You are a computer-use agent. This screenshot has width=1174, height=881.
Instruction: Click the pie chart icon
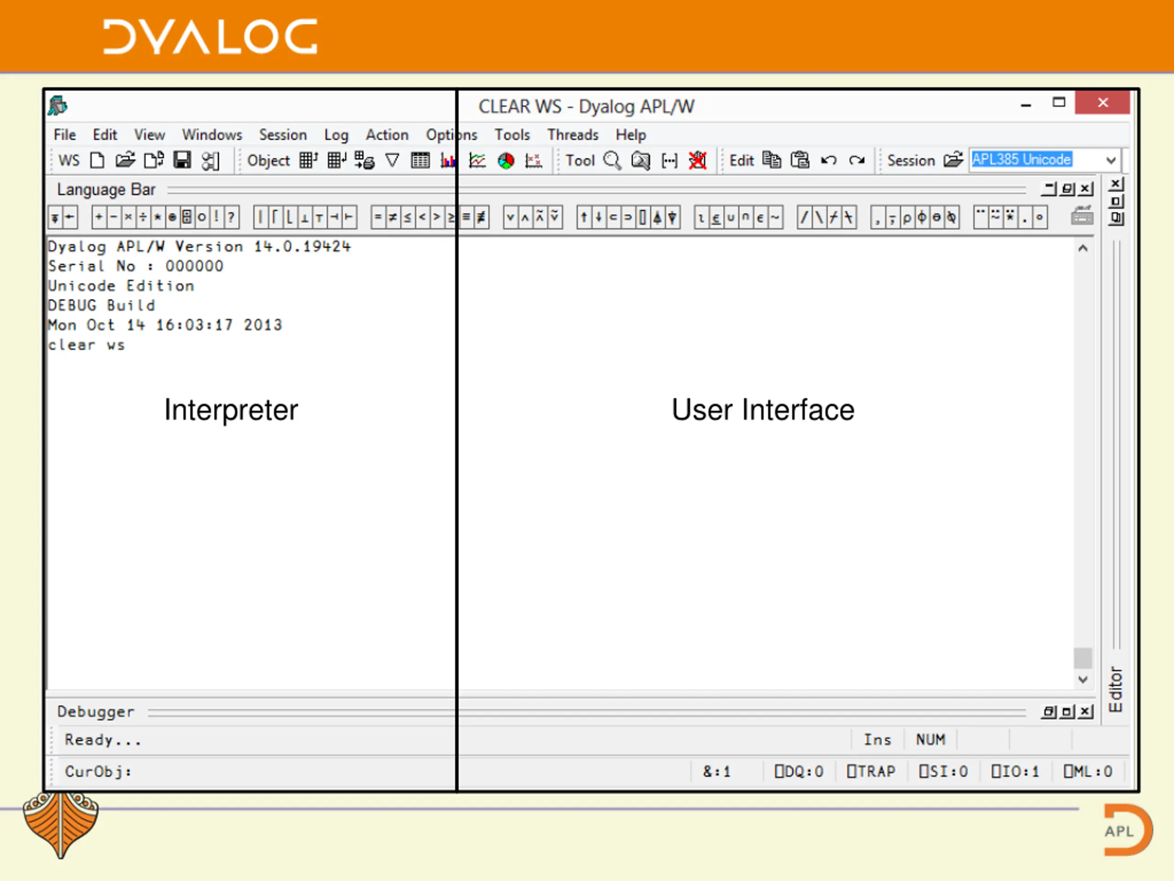click(x=506, y=161)
